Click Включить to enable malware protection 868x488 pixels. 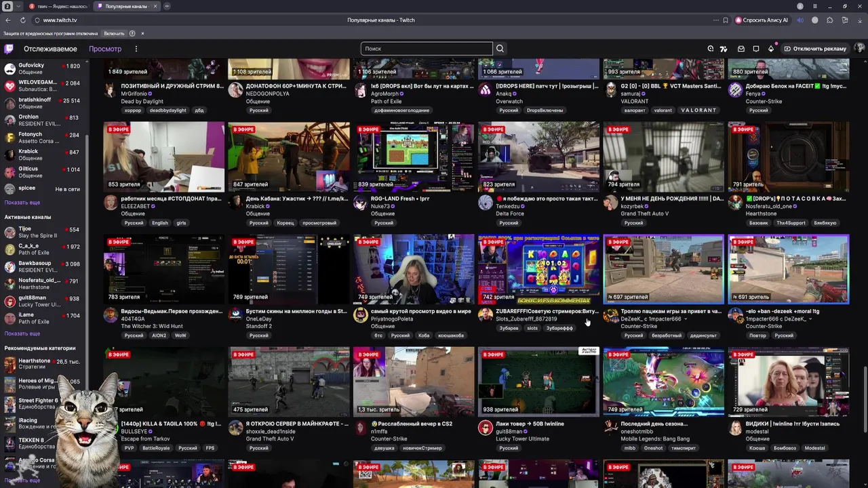pyautogui.click(x=114, y=33)
